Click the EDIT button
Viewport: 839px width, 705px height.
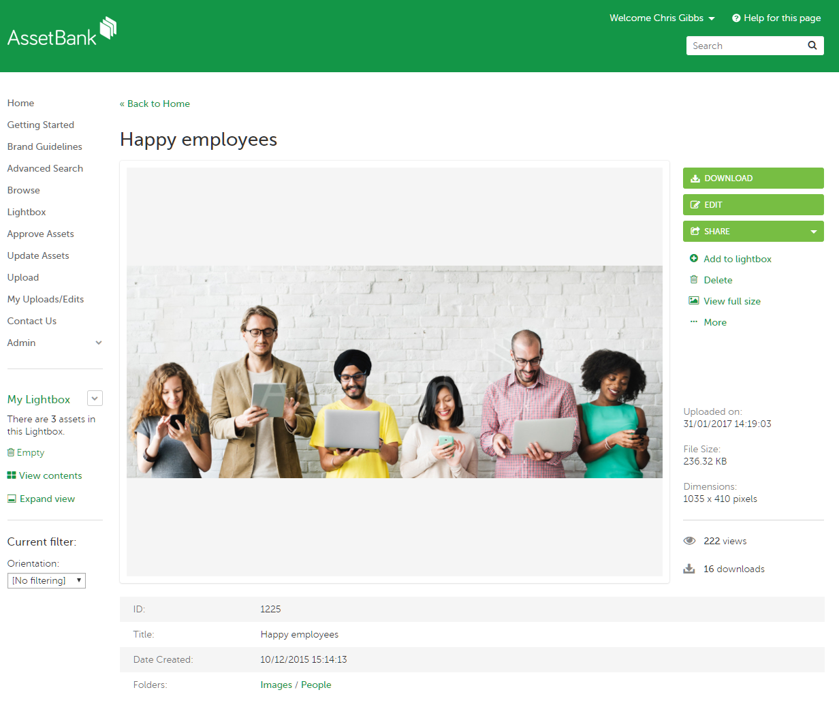(x=753, y=205)
